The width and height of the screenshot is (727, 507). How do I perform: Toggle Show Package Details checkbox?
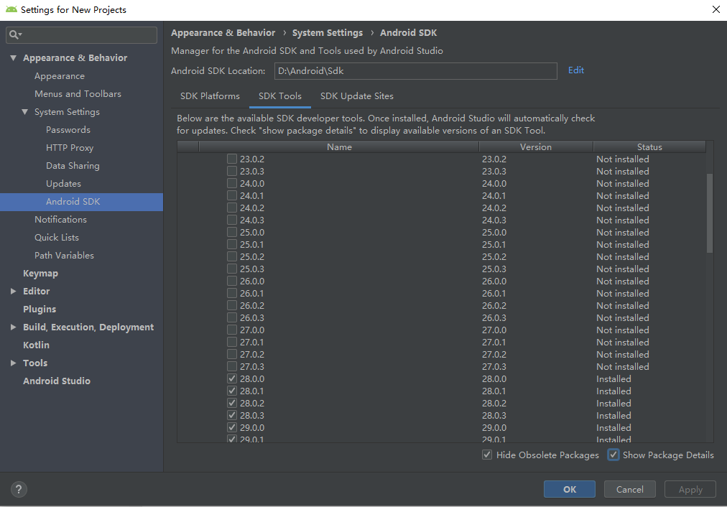pos(613,455)
